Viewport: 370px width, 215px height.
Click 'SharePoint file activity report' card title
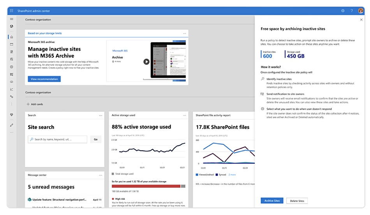click(213, 115)
